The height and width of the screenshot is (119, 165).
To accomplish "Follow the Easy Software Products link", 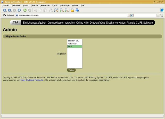I will (x=32, y=80).
